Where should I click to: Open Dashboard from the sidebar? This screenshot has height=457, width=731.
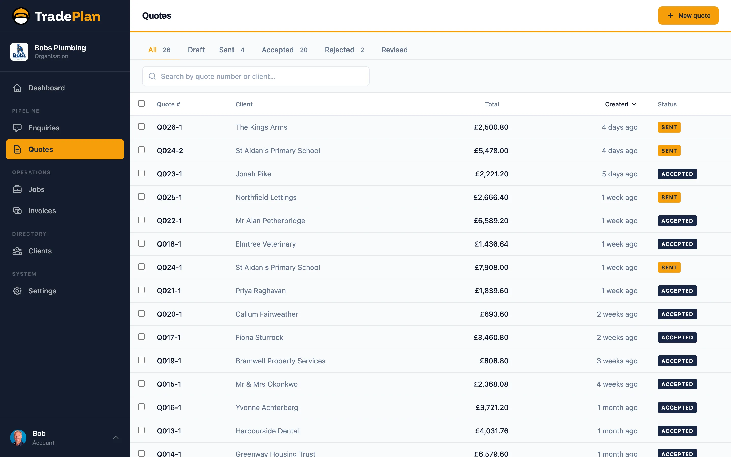pos(65,88)
